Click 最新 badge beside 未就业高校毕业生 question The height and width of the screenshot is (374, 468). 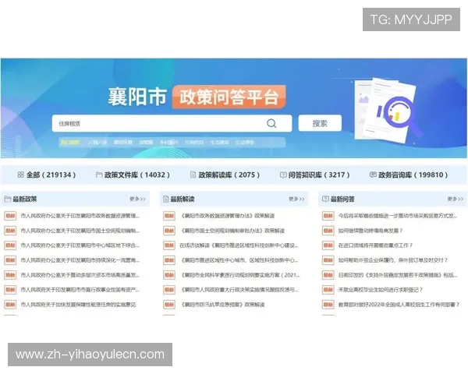[x=328, y=290]
